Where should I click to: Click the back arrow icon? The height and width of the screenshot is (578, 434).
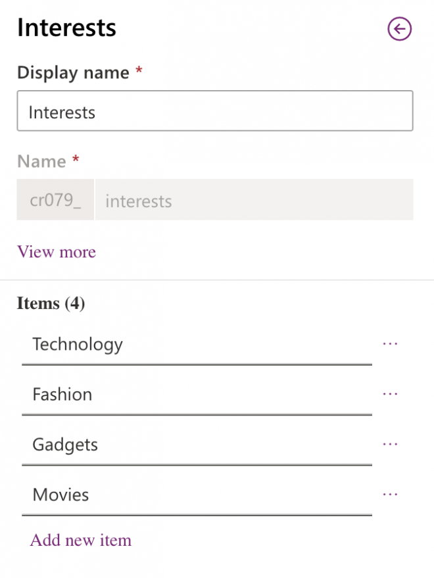(x=399, y=29)
